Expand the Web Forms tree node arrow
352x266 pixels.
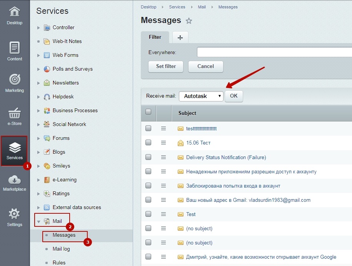click(38, 55)
